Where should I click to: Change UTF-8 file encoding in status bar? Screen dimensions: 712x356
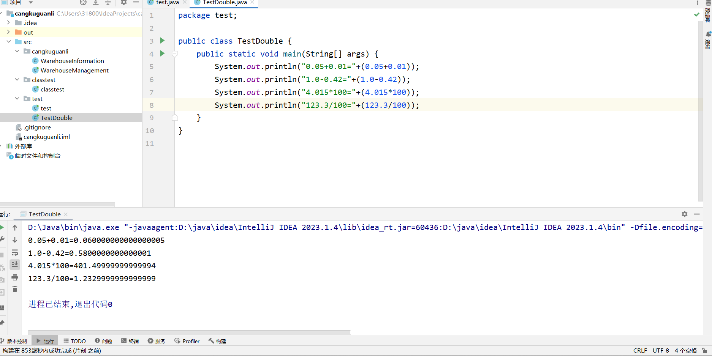(x=661, y=351)
